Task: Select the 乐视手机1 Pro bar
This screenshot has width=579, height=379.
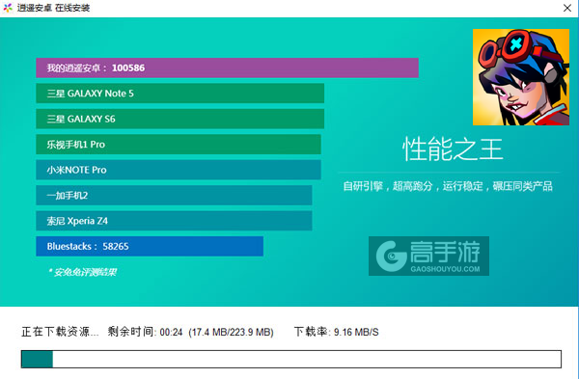Action: click(179, 145)
